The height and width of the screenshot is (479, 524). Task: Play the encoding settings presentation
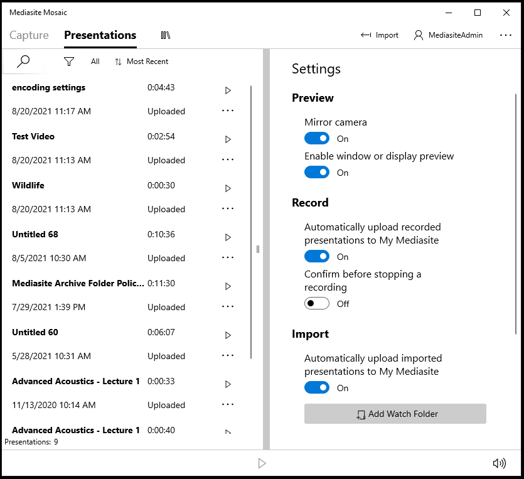coord(228,90)
